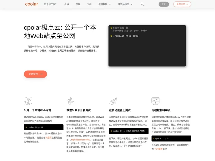The width and height of the screenshot is (215, 161).
Task: Click the 'Serving app.js port 8080' terminal line
Action: [130, 31]
